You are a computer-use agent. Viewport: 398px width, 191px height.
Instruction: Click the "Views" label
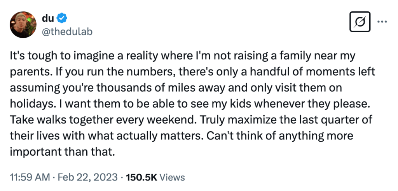(x=172, y=177)
